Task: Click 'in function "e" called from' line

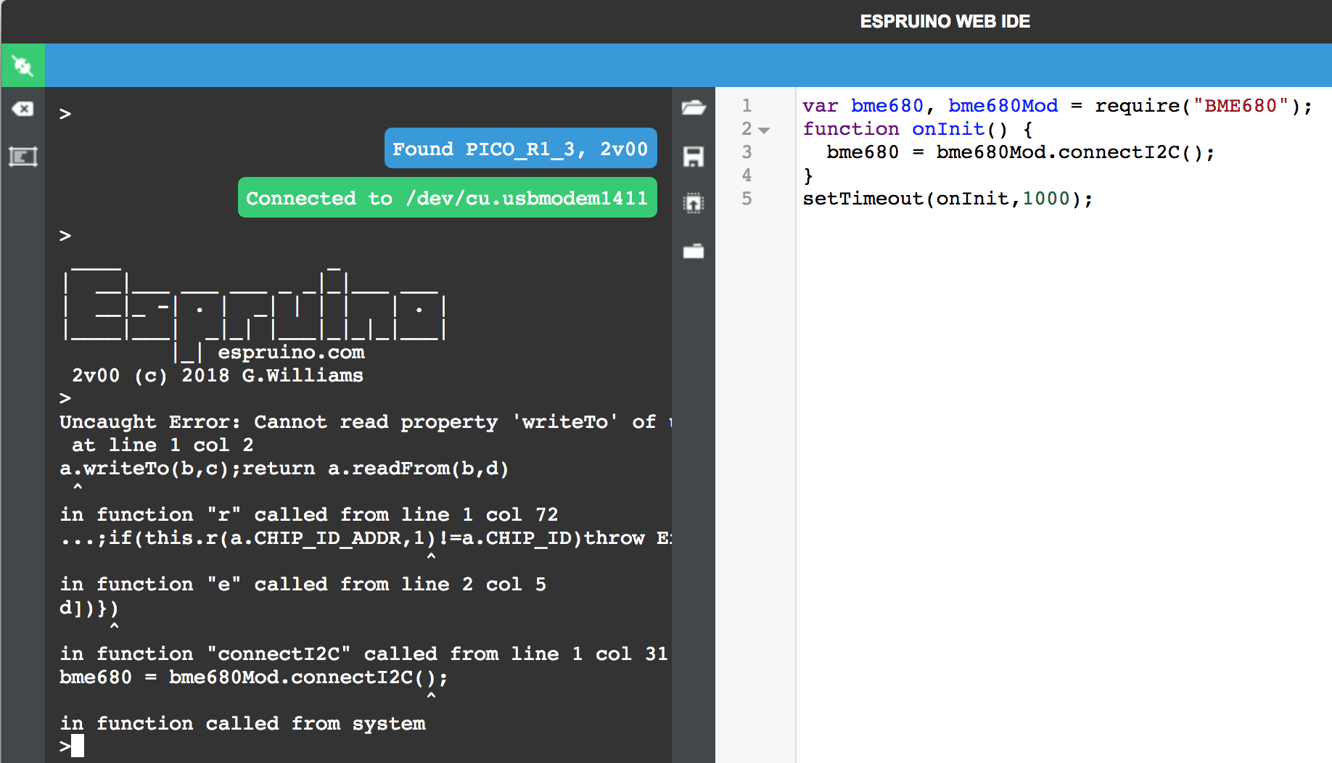Action: [303, 585]
